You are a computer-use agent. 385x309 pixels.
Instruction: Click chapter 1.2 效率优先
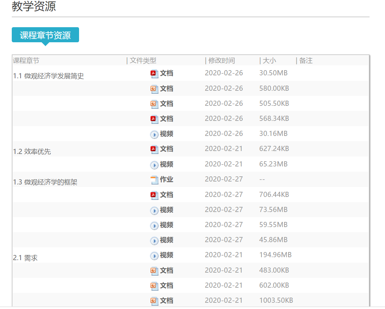coord(32,152)
